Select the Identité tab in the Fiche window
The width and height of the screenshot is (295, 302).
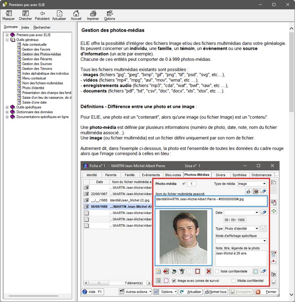pyautogui.click(x=91, y=175)
